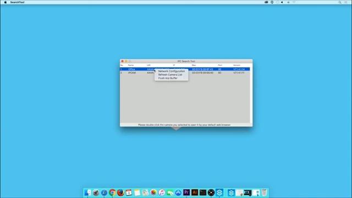
Task: Open Calendar from the dock
Action: point(129,193)
